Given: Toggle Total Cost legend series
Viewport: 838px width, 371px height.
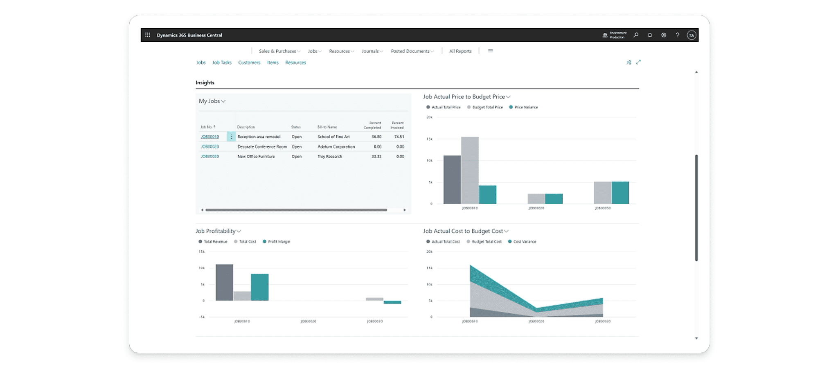Looking at the screenshot, I should pos(245,242).
